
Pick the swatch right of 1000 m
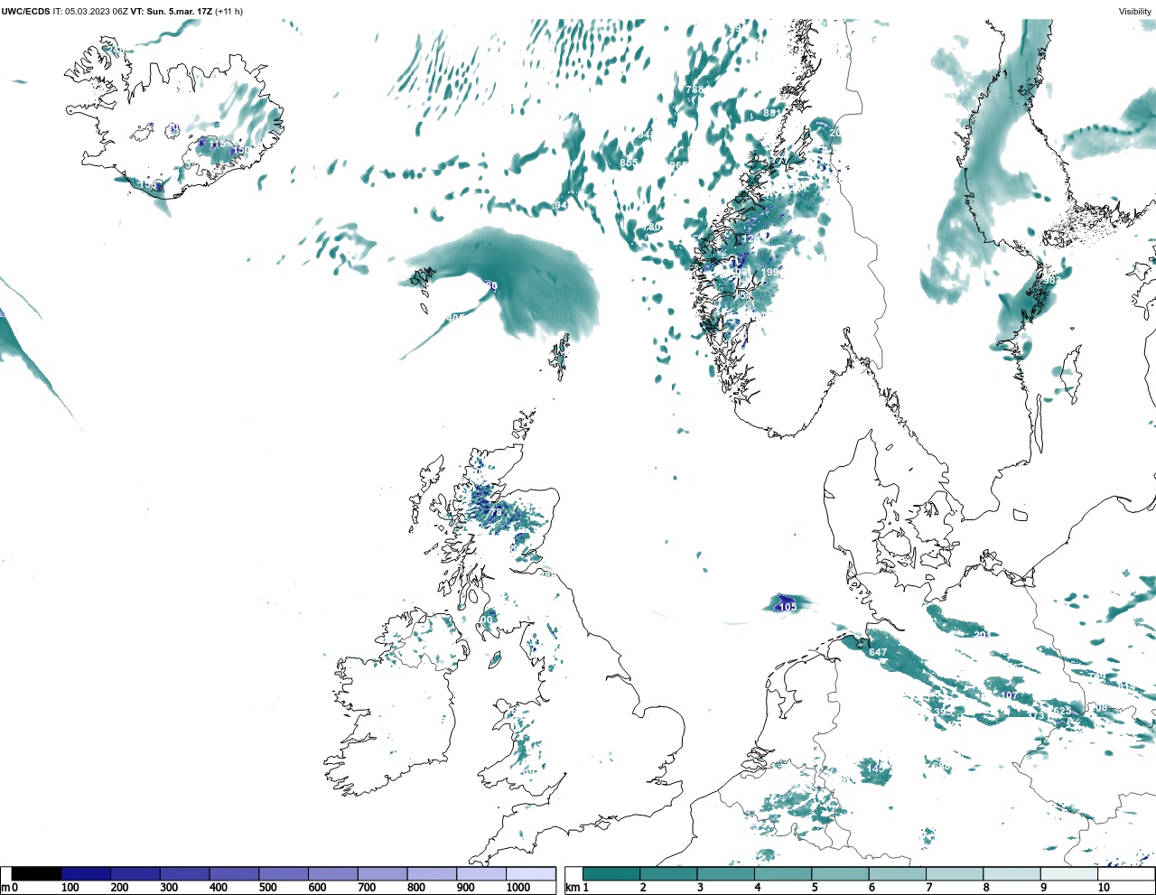(530, 874)
